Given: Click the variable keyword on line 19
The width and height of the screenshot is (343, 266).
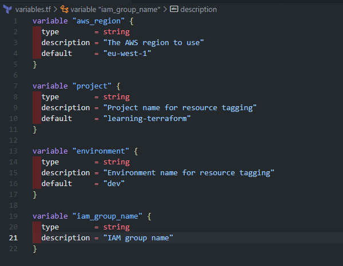Looking at the screenshot, I should [50, 216].
